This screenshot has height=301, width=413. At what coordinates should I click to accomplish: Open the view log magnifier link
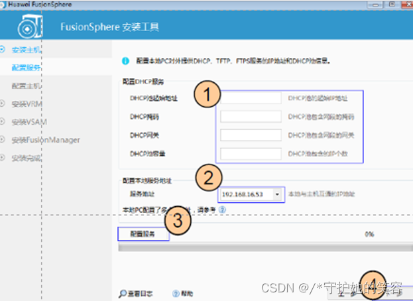pyautogui.click(x=136, y=293)
